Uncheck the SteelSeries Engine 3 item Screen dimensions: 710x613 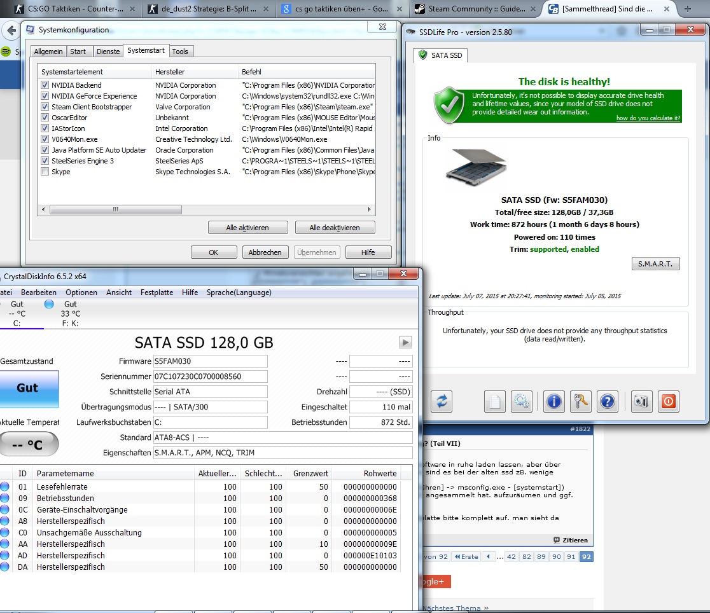45,161
